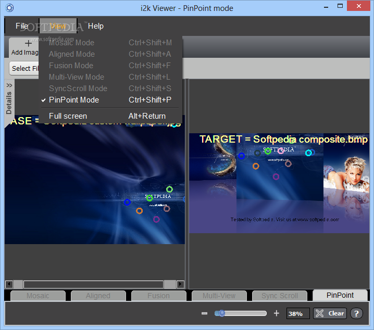Click the Select Files button

24,68
